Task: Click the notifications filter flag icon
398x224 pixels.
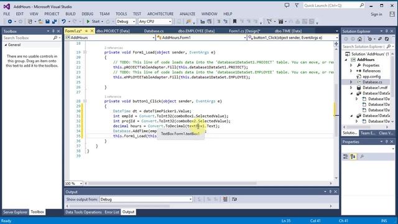Action: tap(297, 6)
